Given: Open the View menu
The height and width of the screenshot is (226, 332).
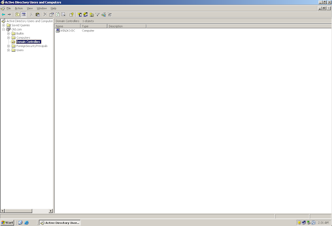Looking at the screenshot, I should 30,8.
